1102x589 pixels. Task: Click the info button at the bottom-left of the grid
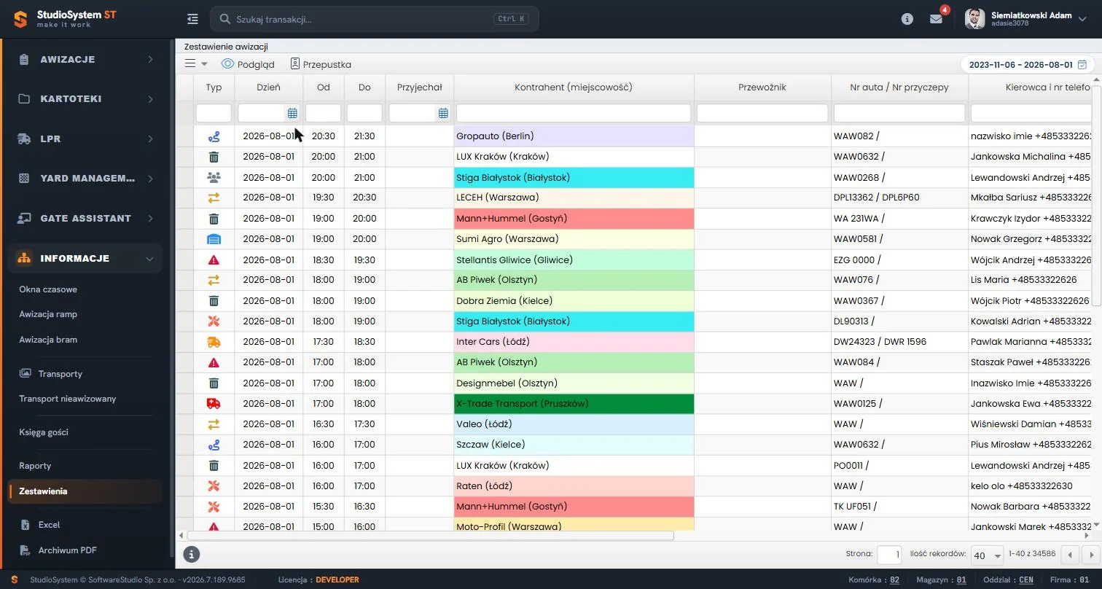191,554
